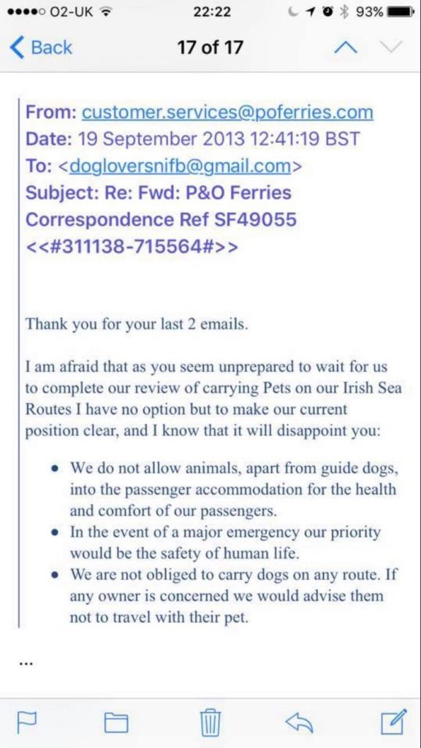This screenshot has width=421, height=748.
Task: Tap the Subject line of the email
Action: [161, 220]
